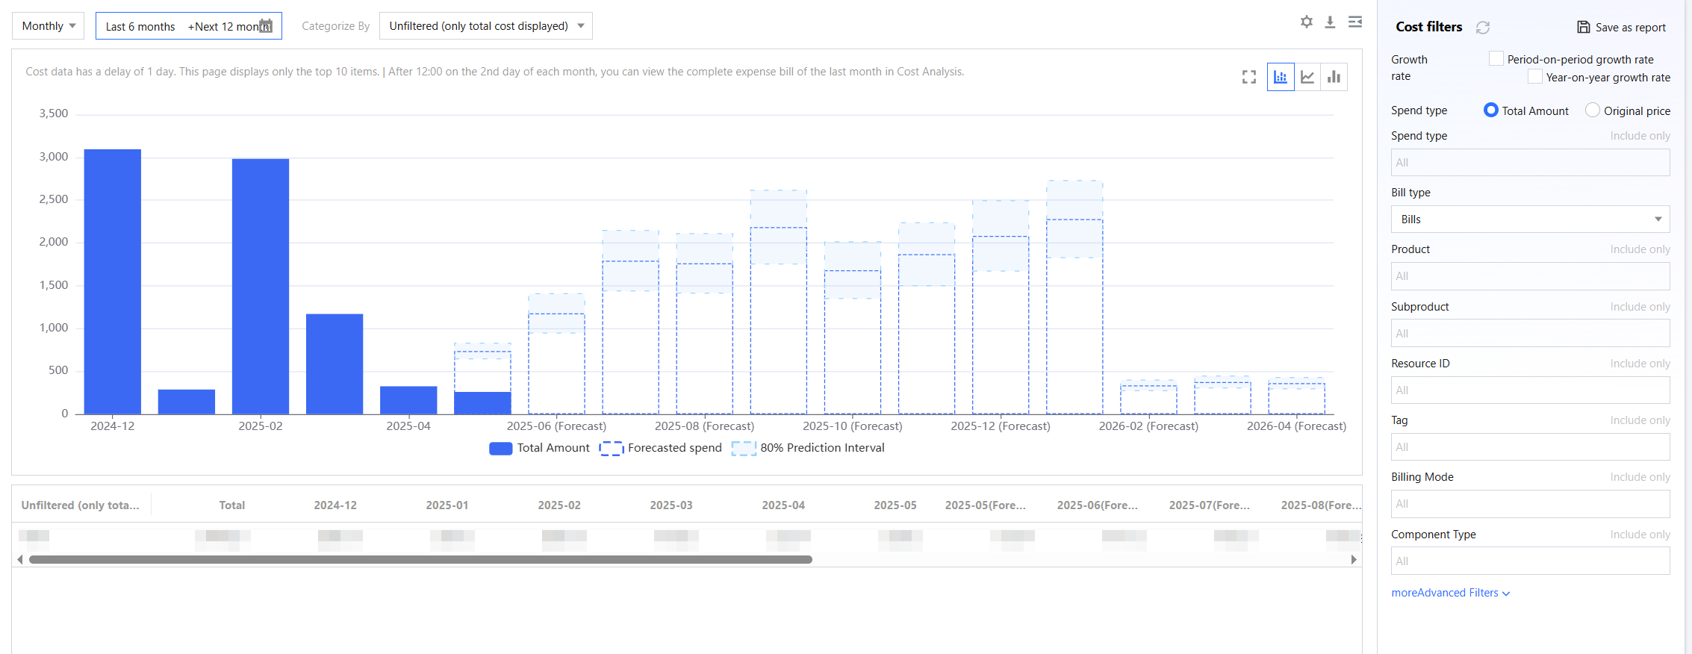Click the Resource ID filter field
Screen dimensions: 1692x654
(1530, 390)
